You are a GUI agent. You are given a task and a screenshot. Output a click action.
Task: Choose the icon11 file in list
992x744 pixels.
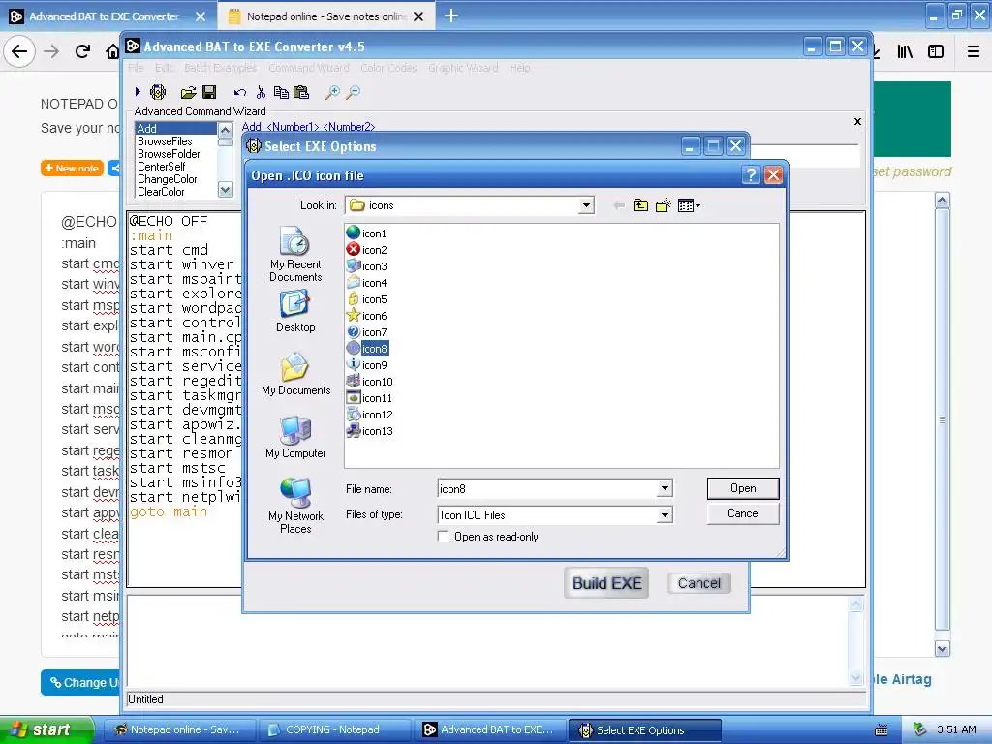pyautogui.click(x=369, y=398)
